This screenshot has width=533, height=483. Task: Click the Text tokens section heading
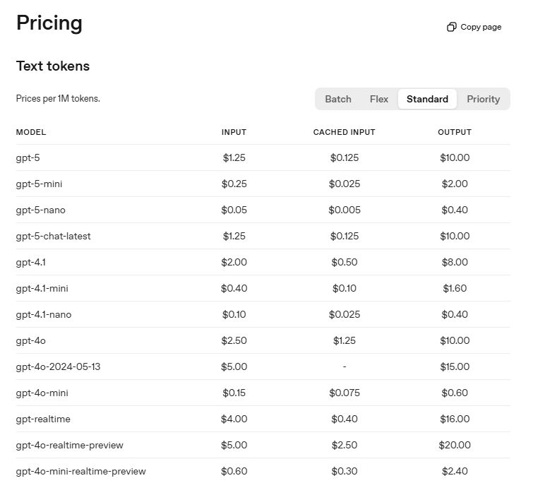click(53, 66)
